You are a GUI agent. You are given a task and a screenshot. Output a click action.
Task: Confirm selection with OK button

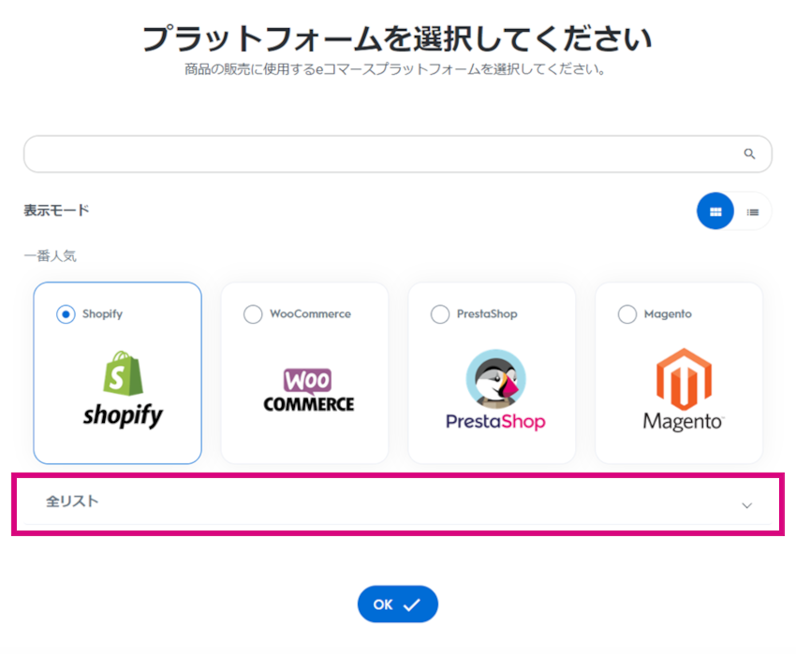397,604
